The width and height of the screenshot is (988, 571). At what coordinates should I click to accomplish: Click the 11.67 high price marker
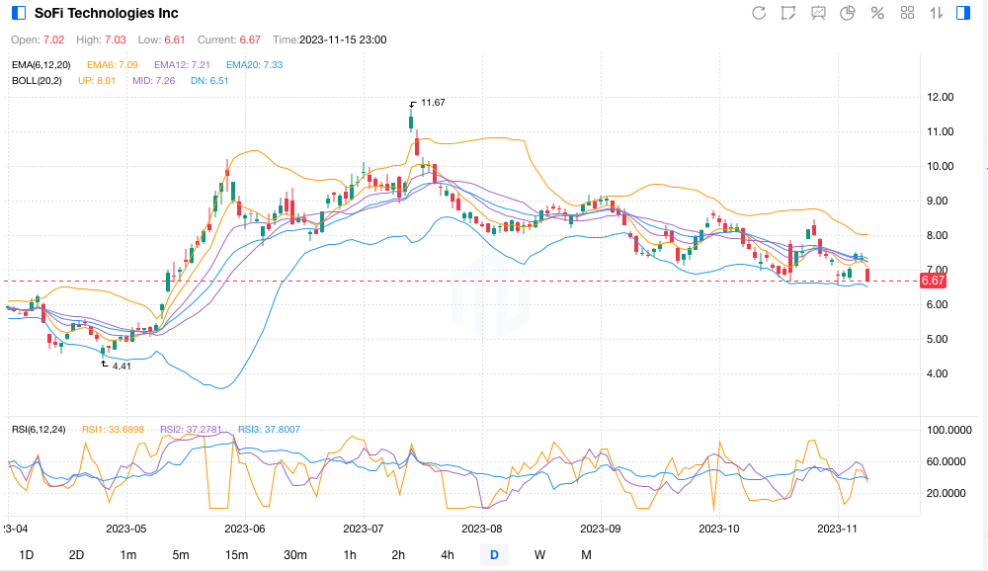(x=432, y=103)
